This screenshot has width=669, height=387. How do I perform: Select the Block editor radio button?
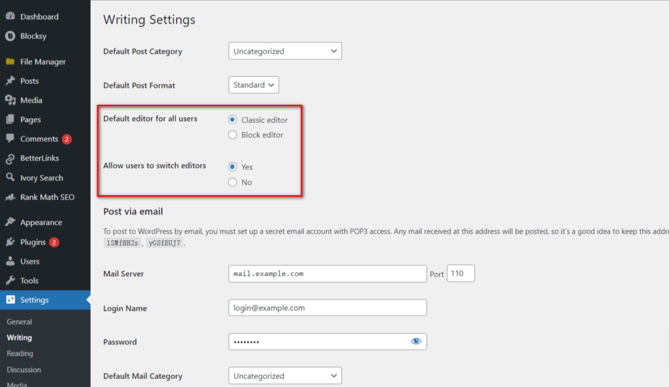point(233,134)
